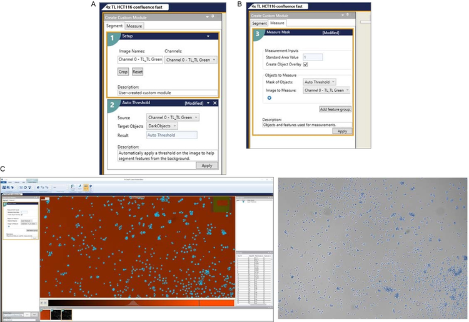The height and width of the screenshot is (322, 469).
Task: Click the Add feature group button in panel C
Action: click(32, 230)
